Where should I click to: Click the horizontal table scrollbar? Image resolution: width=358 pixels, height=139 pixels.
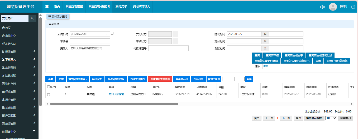click(114, 104)
